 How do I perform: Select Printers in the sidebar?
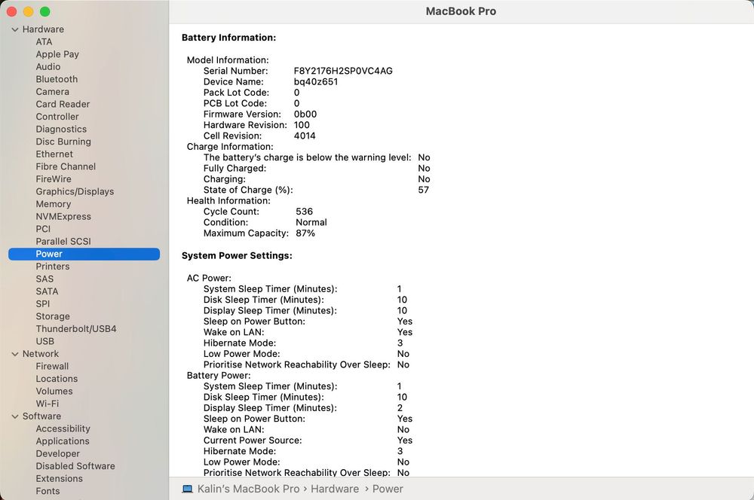(53, 267)
